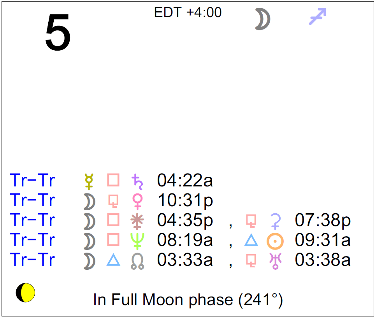Select the 04:22a aspect time
This screenshot has height=318, width=376.
[185, 181]
